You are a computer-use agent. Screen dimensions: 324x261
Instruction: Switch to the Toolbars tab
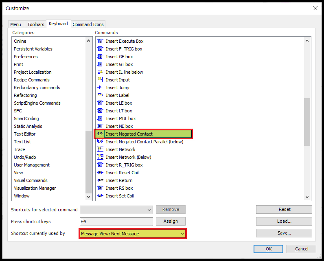click(36, 24)
